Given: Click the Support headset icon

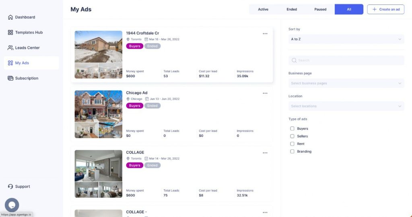Looking at the screenshot, I should (10, 186).
